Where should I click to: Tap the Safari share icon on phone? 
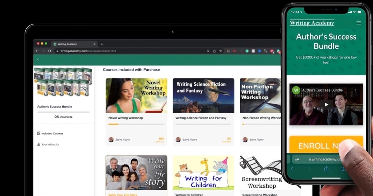326,169
